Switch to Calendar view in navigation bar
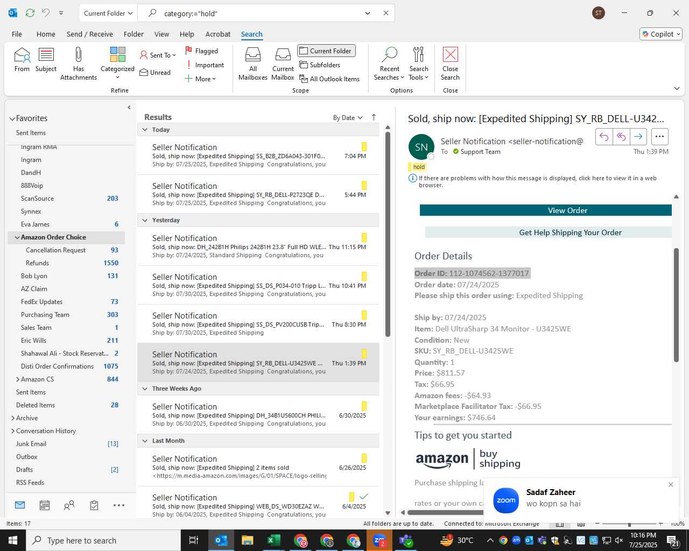Viewport: 689px width, 551px height. coord(45,505)
